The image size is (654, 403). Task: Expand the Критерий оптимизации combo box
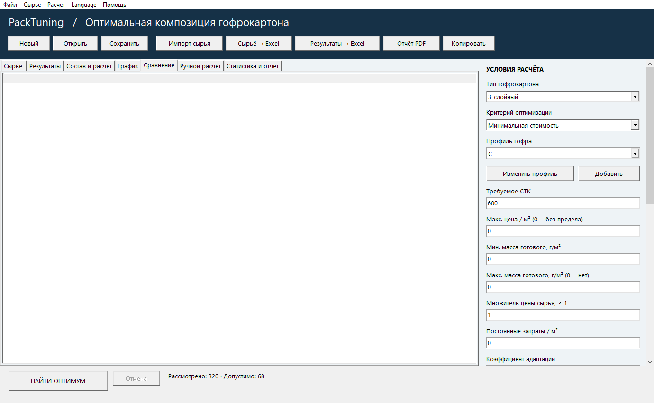[x=563, y=125]
